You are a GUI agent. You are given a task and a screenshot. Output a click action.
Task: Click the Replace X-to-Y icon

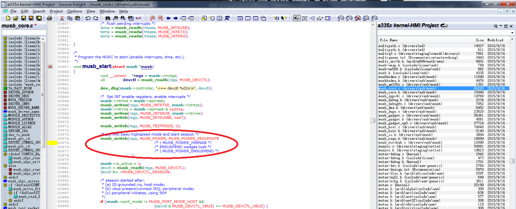[x=139, y=18]
